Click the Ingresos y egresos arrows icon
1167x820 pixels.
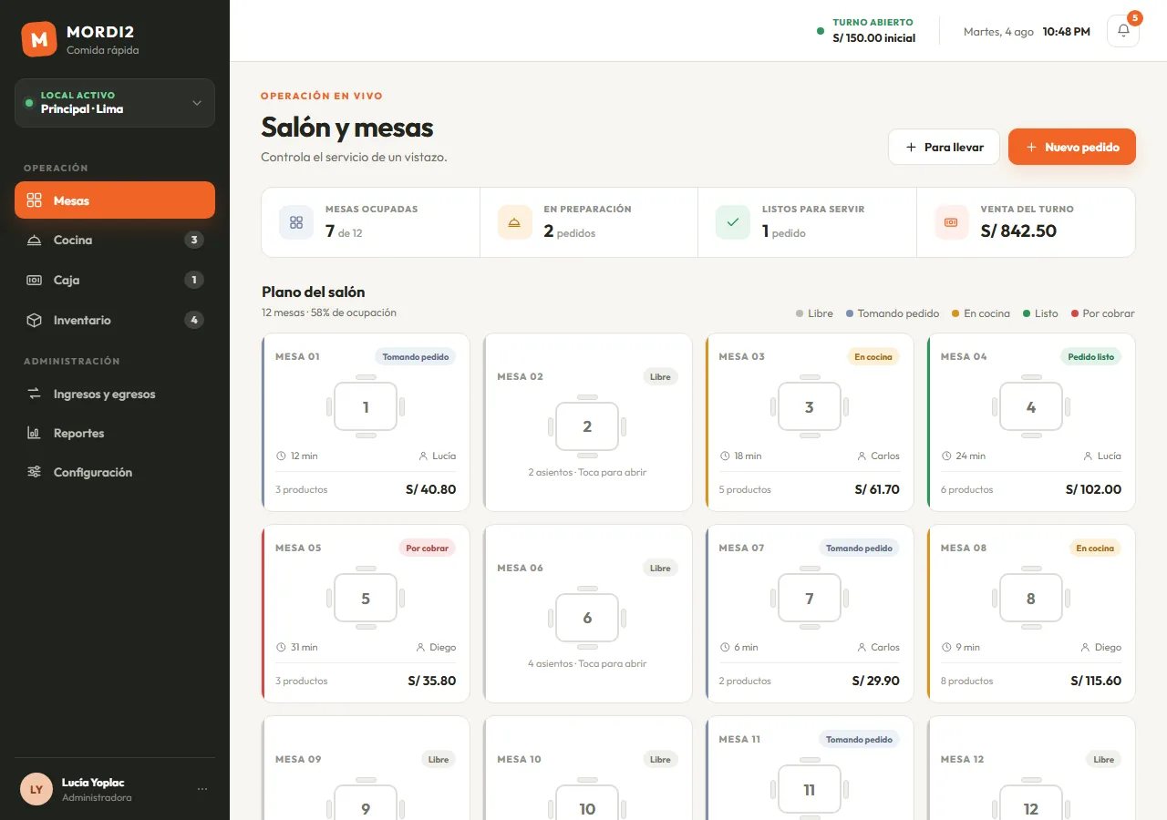pyautogui.click(x=35, y=395)
